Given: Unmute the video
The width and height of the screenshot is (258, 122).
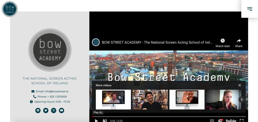Looking at the screenshot, I should tap(105, 121).
